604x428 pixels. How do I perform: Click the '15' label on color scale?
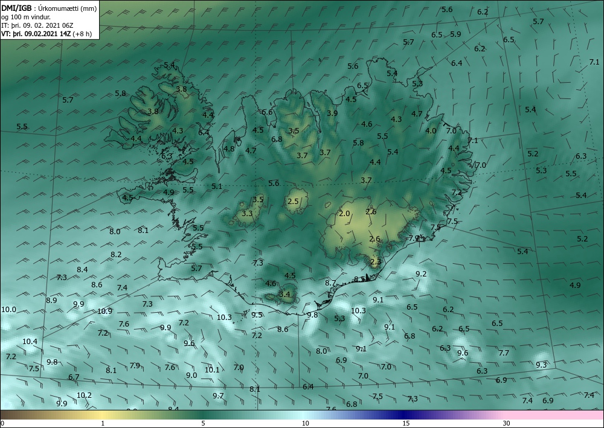pyautogui.click(x=406, y=423)
